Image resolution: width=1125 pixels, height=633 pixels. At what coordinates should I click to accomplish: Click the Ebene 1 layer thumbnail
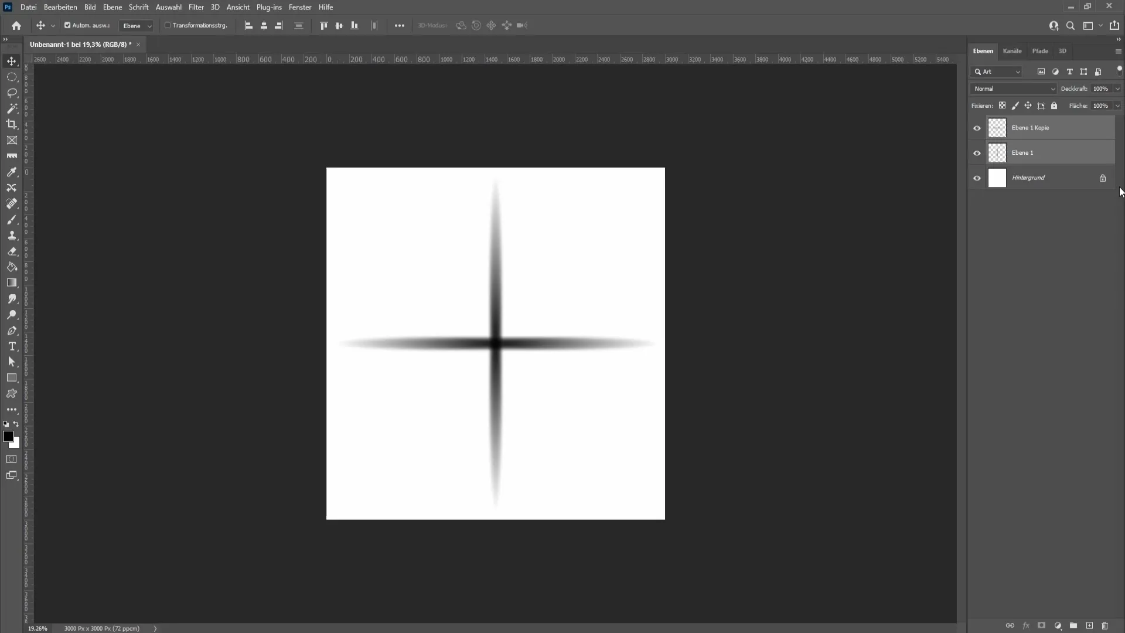pyautogui.click(x=997, y=152)
